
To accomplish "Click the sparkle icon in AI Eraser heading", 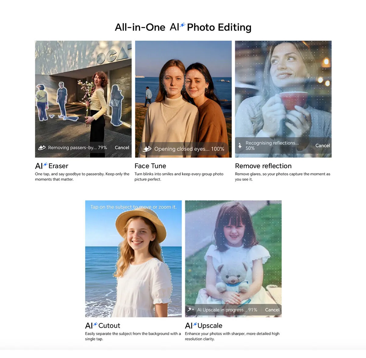I will click(x=45, y=165).
